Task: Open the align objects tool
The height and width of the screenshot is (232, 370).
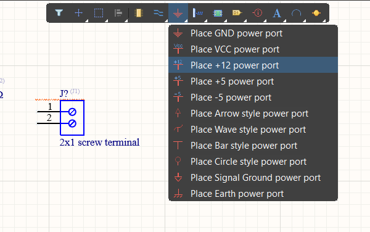Action: click(x=118, y=13)
